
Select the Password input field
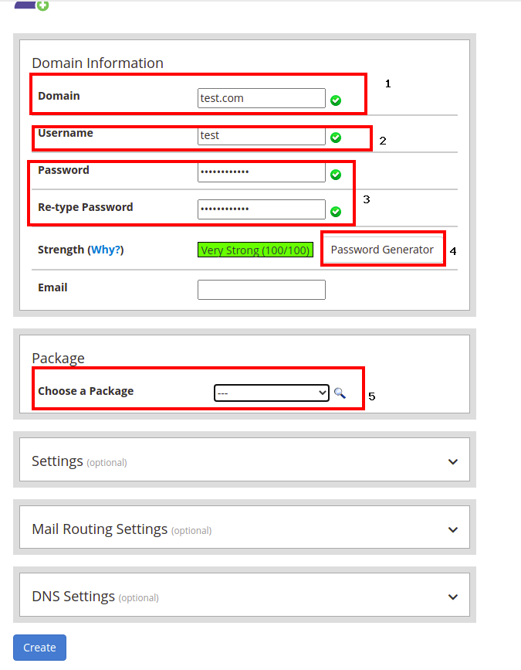click(x=261, y=172)
